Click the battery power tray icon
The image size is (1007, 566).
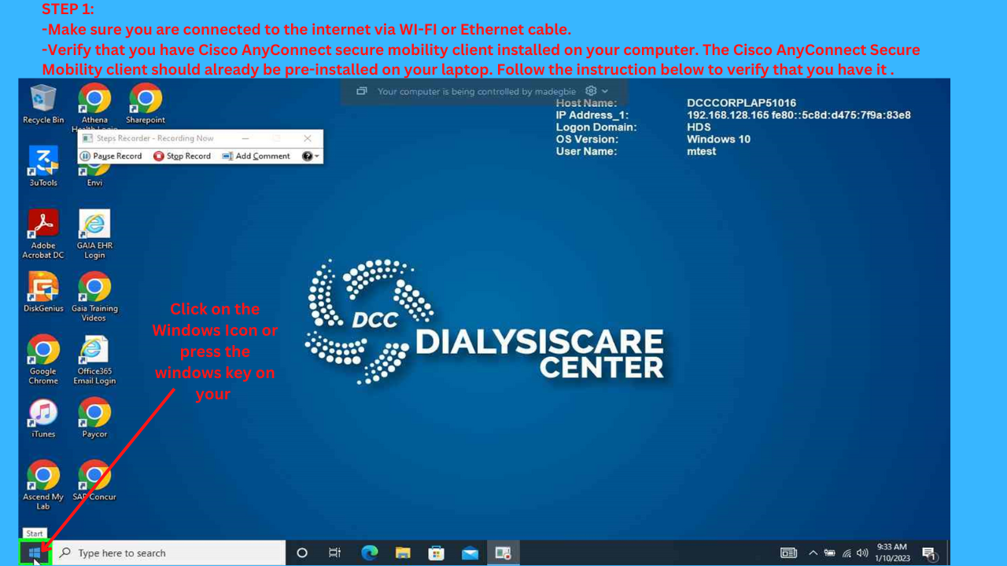(x=829, y=553)
